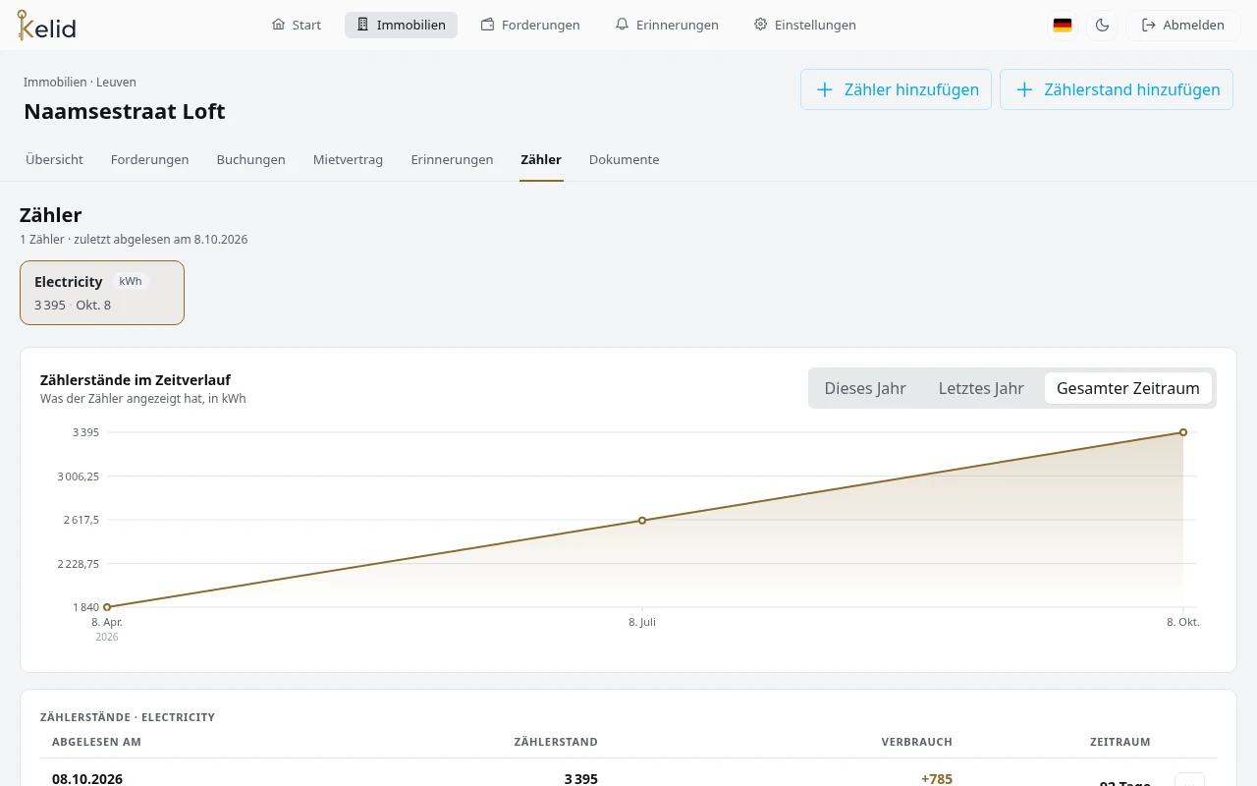Screen dimensions: 1257x786
Task: Open Forderungen wallet section
Action: [530, 25]
